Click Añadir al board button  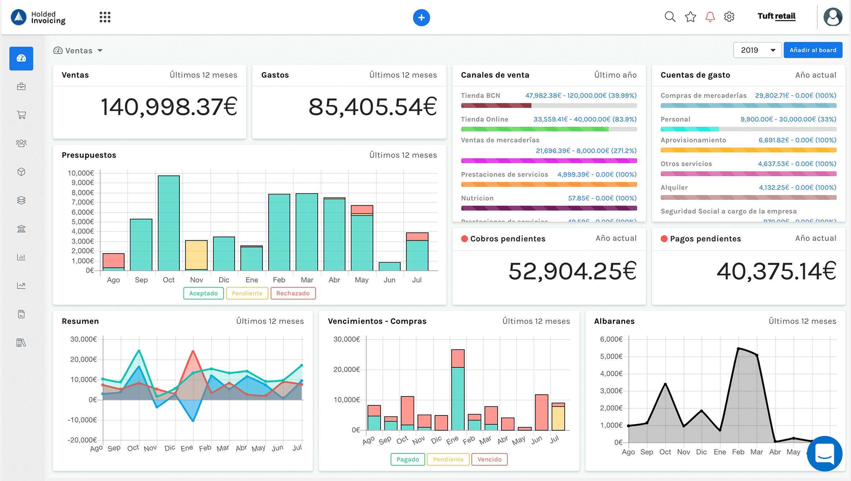coord(813,50)
